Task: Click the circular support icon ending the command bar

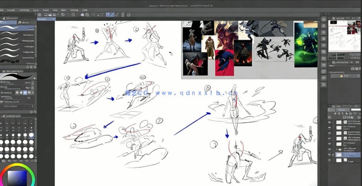Action: 129,15
